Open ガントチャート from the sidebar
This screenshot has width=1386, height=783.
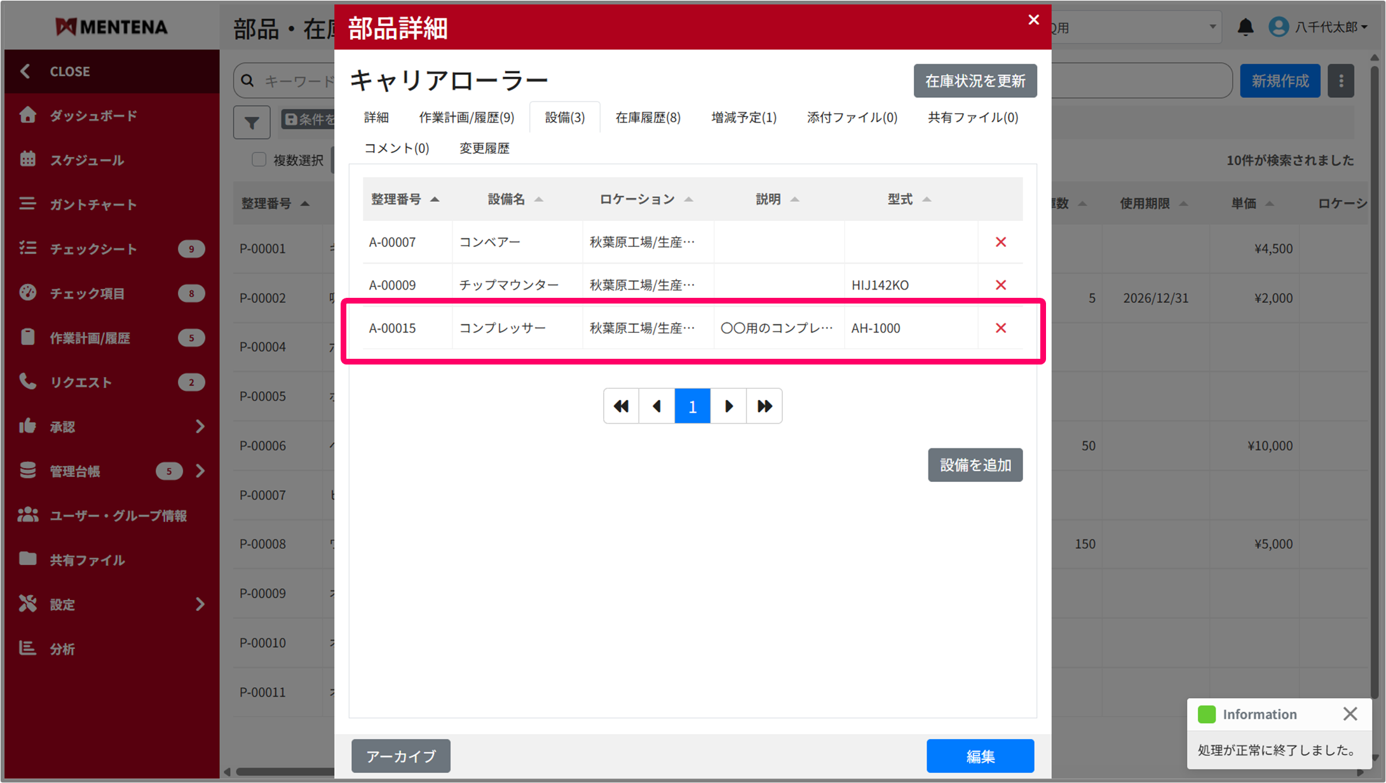click(93, 204)
